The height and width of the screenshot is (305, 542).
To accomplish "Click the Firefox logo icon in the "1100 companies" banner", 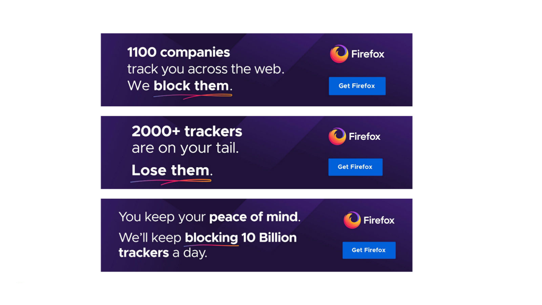I will pyautogui.click(x=339, y=54).
